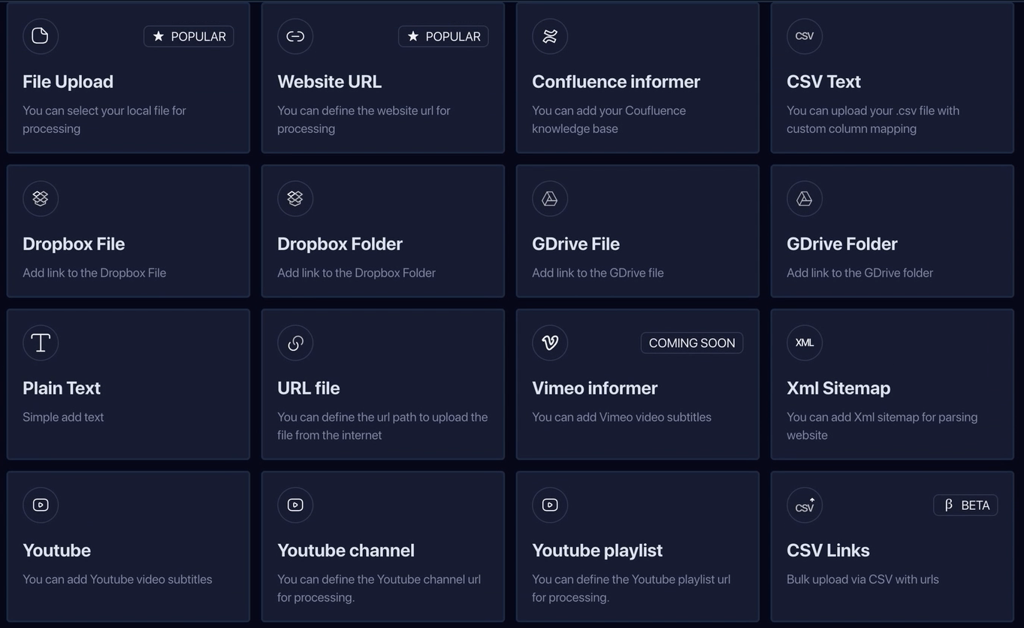The height and width of the screenshot is (628, 1024).
Task: Click the Plain Text T icon
Action: point(41,343)
